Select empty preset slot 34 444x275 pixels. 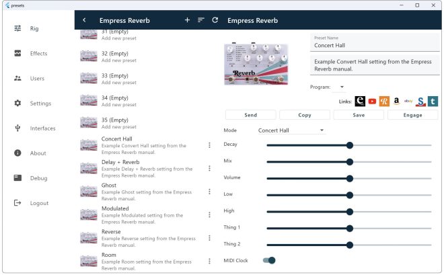click(146, 101)
